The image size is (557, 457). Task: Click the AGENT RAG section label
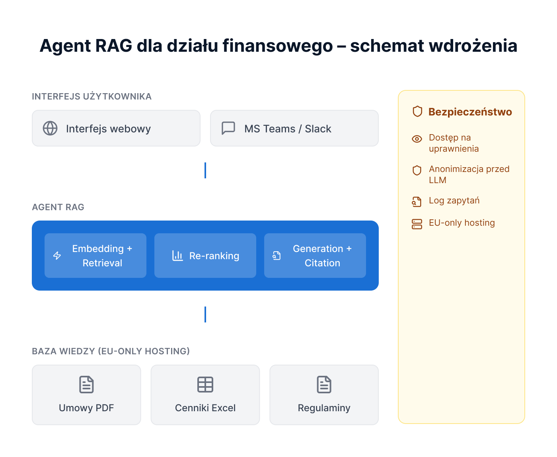click(x=58, y=207)
